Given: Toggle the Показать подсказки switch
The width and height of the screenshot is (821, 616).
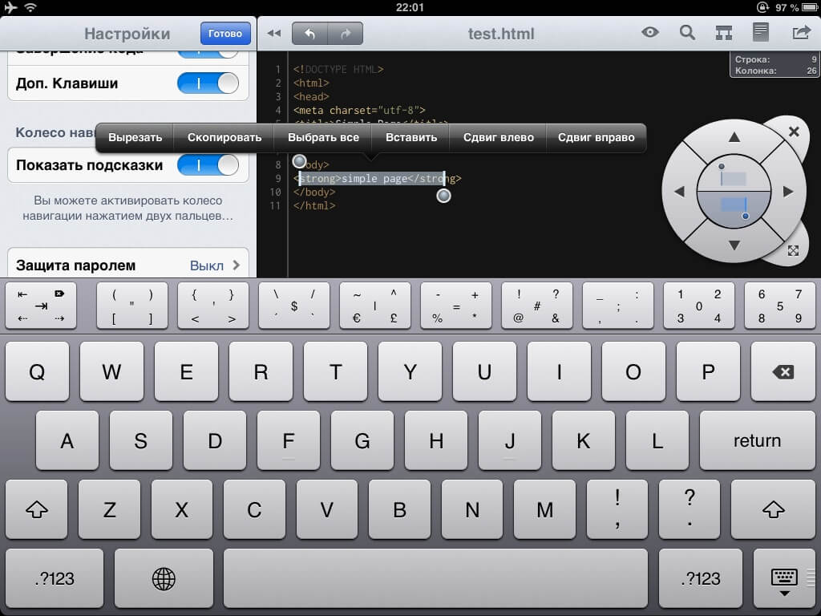Looking at the screenshot, I should [208, 165].
